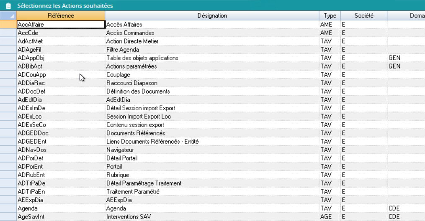This screenshot has width=425, height=221.
Task: Click the AME type cell of AccAffaire
Action: (330, 25)
